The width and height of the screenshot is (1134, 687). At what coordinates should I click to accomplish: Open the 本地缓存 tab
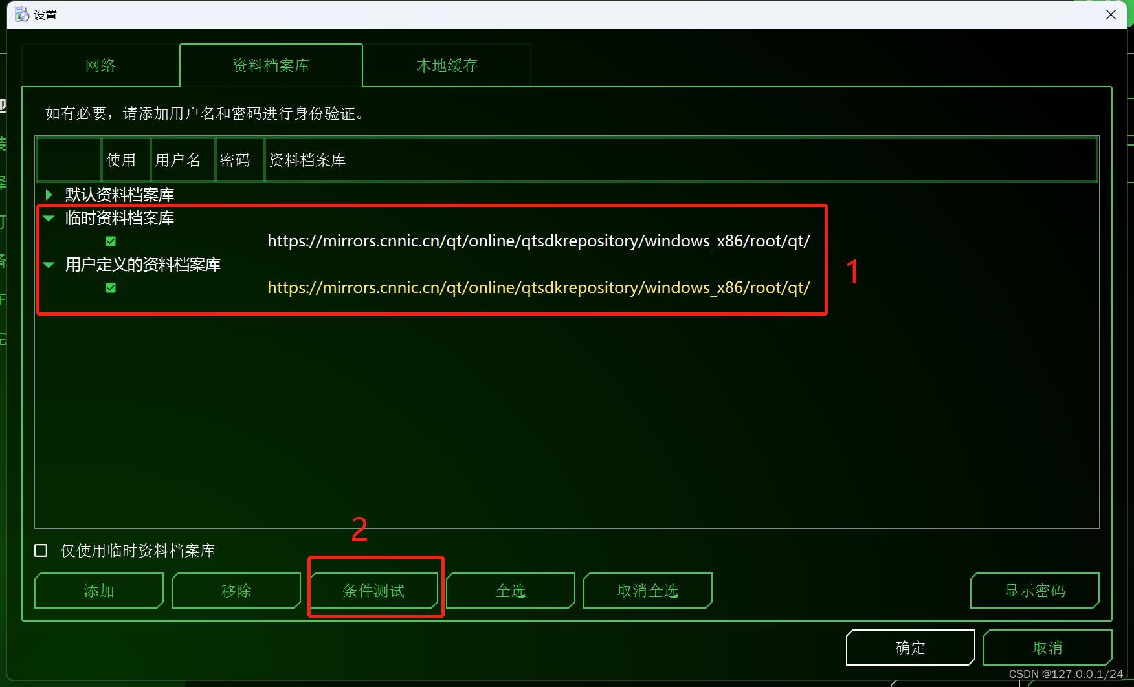point(447,65)
